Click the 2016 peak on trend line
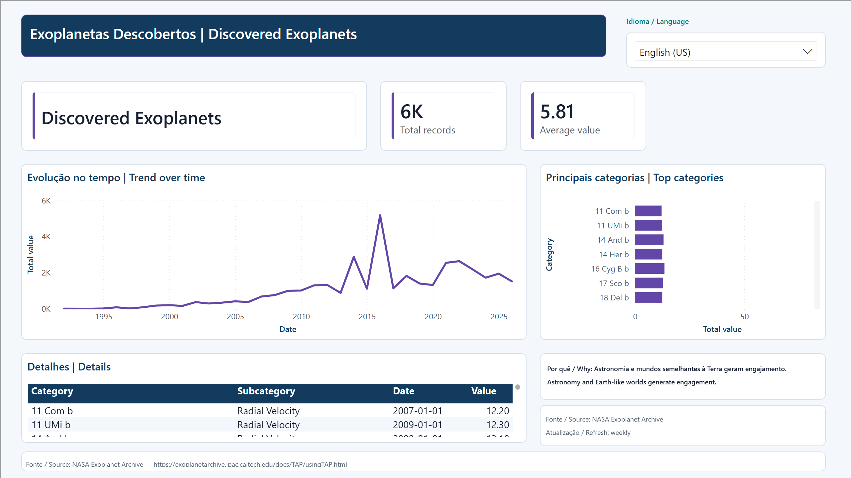This screenshot has height=478, width=851. (x=380, y=215)
